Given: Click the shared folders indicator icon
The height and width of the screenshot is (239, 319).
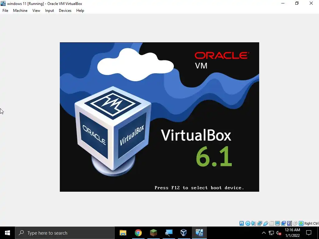Looking at the screenshot, I should (x=271, y=223).
